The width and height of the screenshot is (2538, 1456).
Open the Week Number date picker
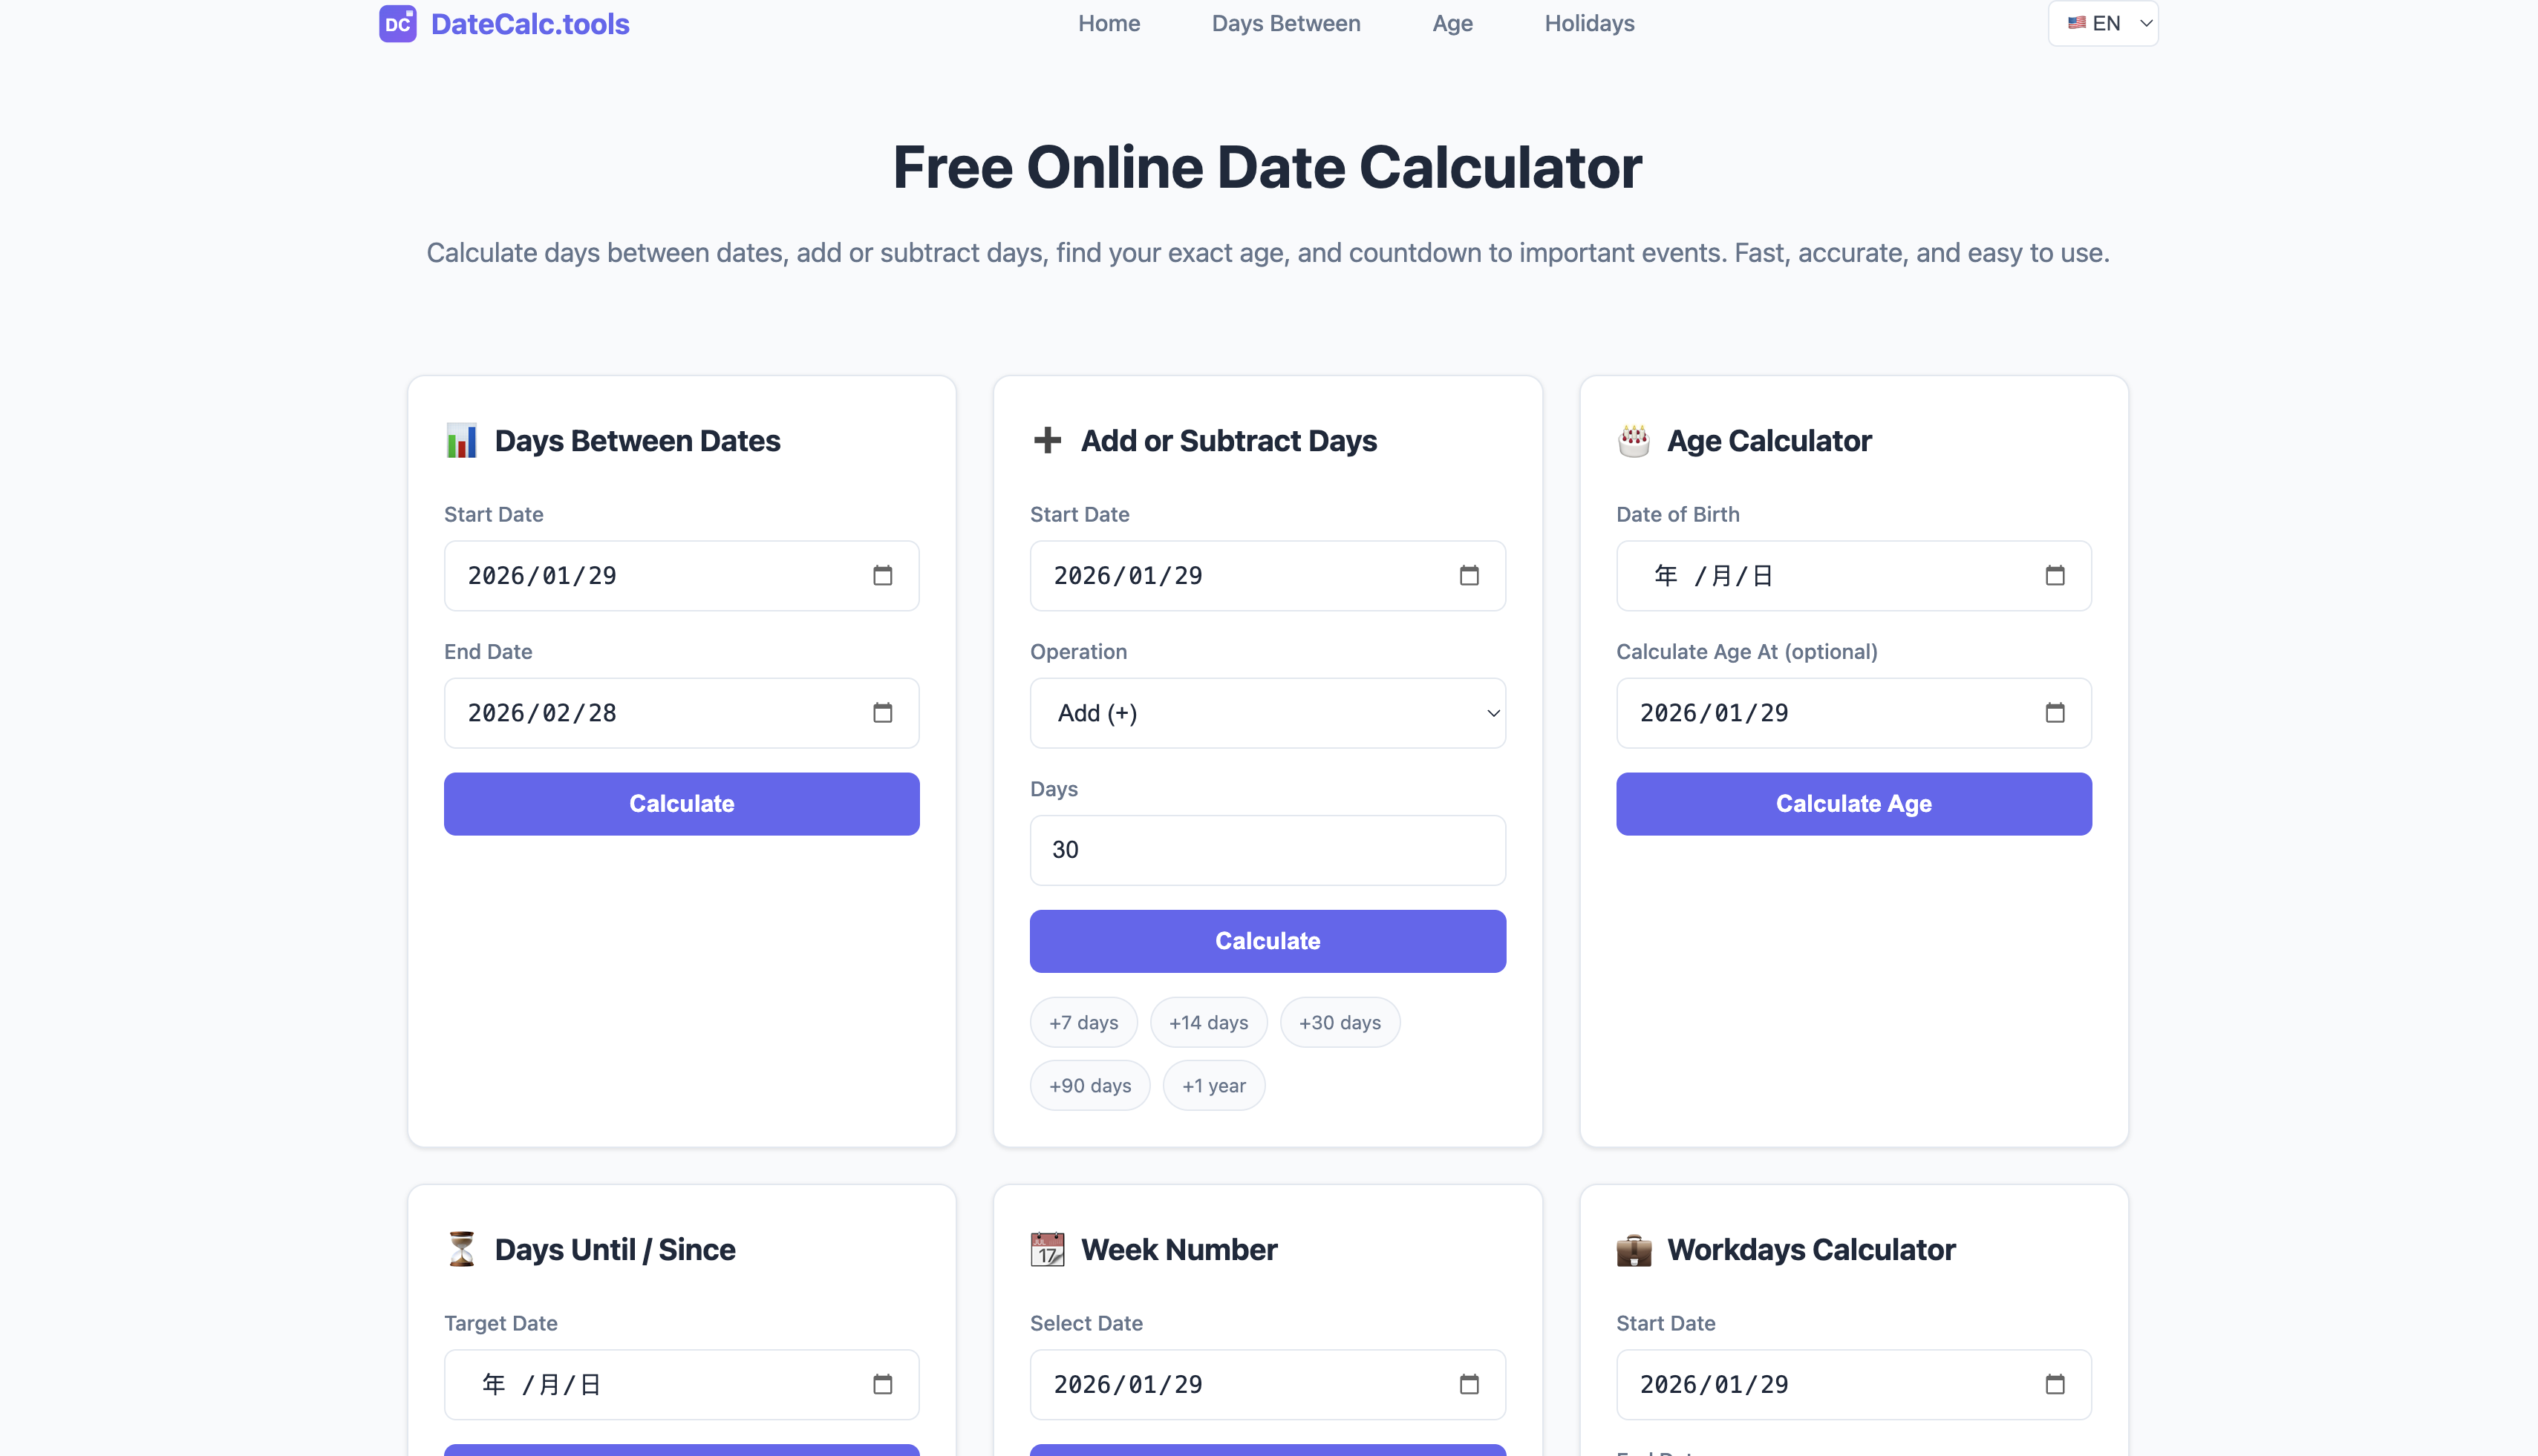click(x=1469, y=1384)
